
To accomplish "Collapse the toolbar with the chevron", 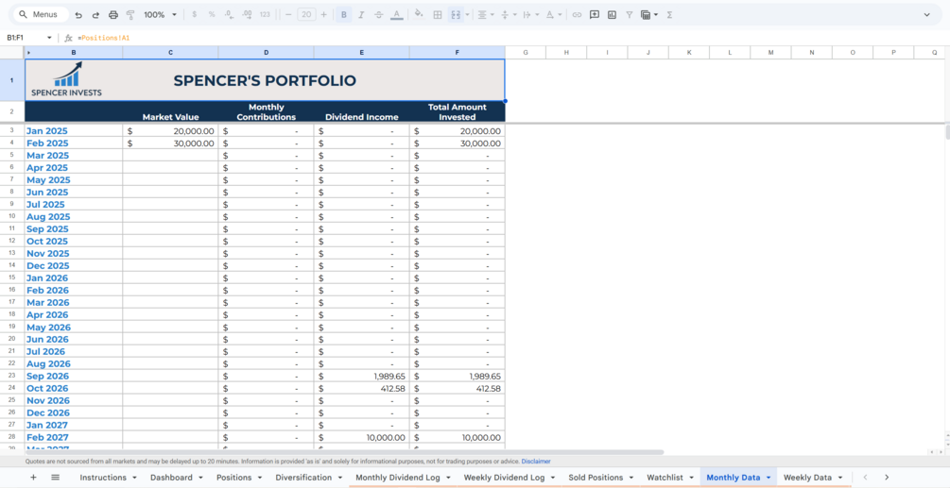I will point(926,14).
